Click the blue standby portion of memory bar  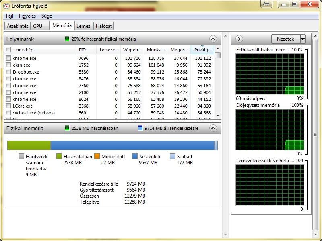(132, 145)
